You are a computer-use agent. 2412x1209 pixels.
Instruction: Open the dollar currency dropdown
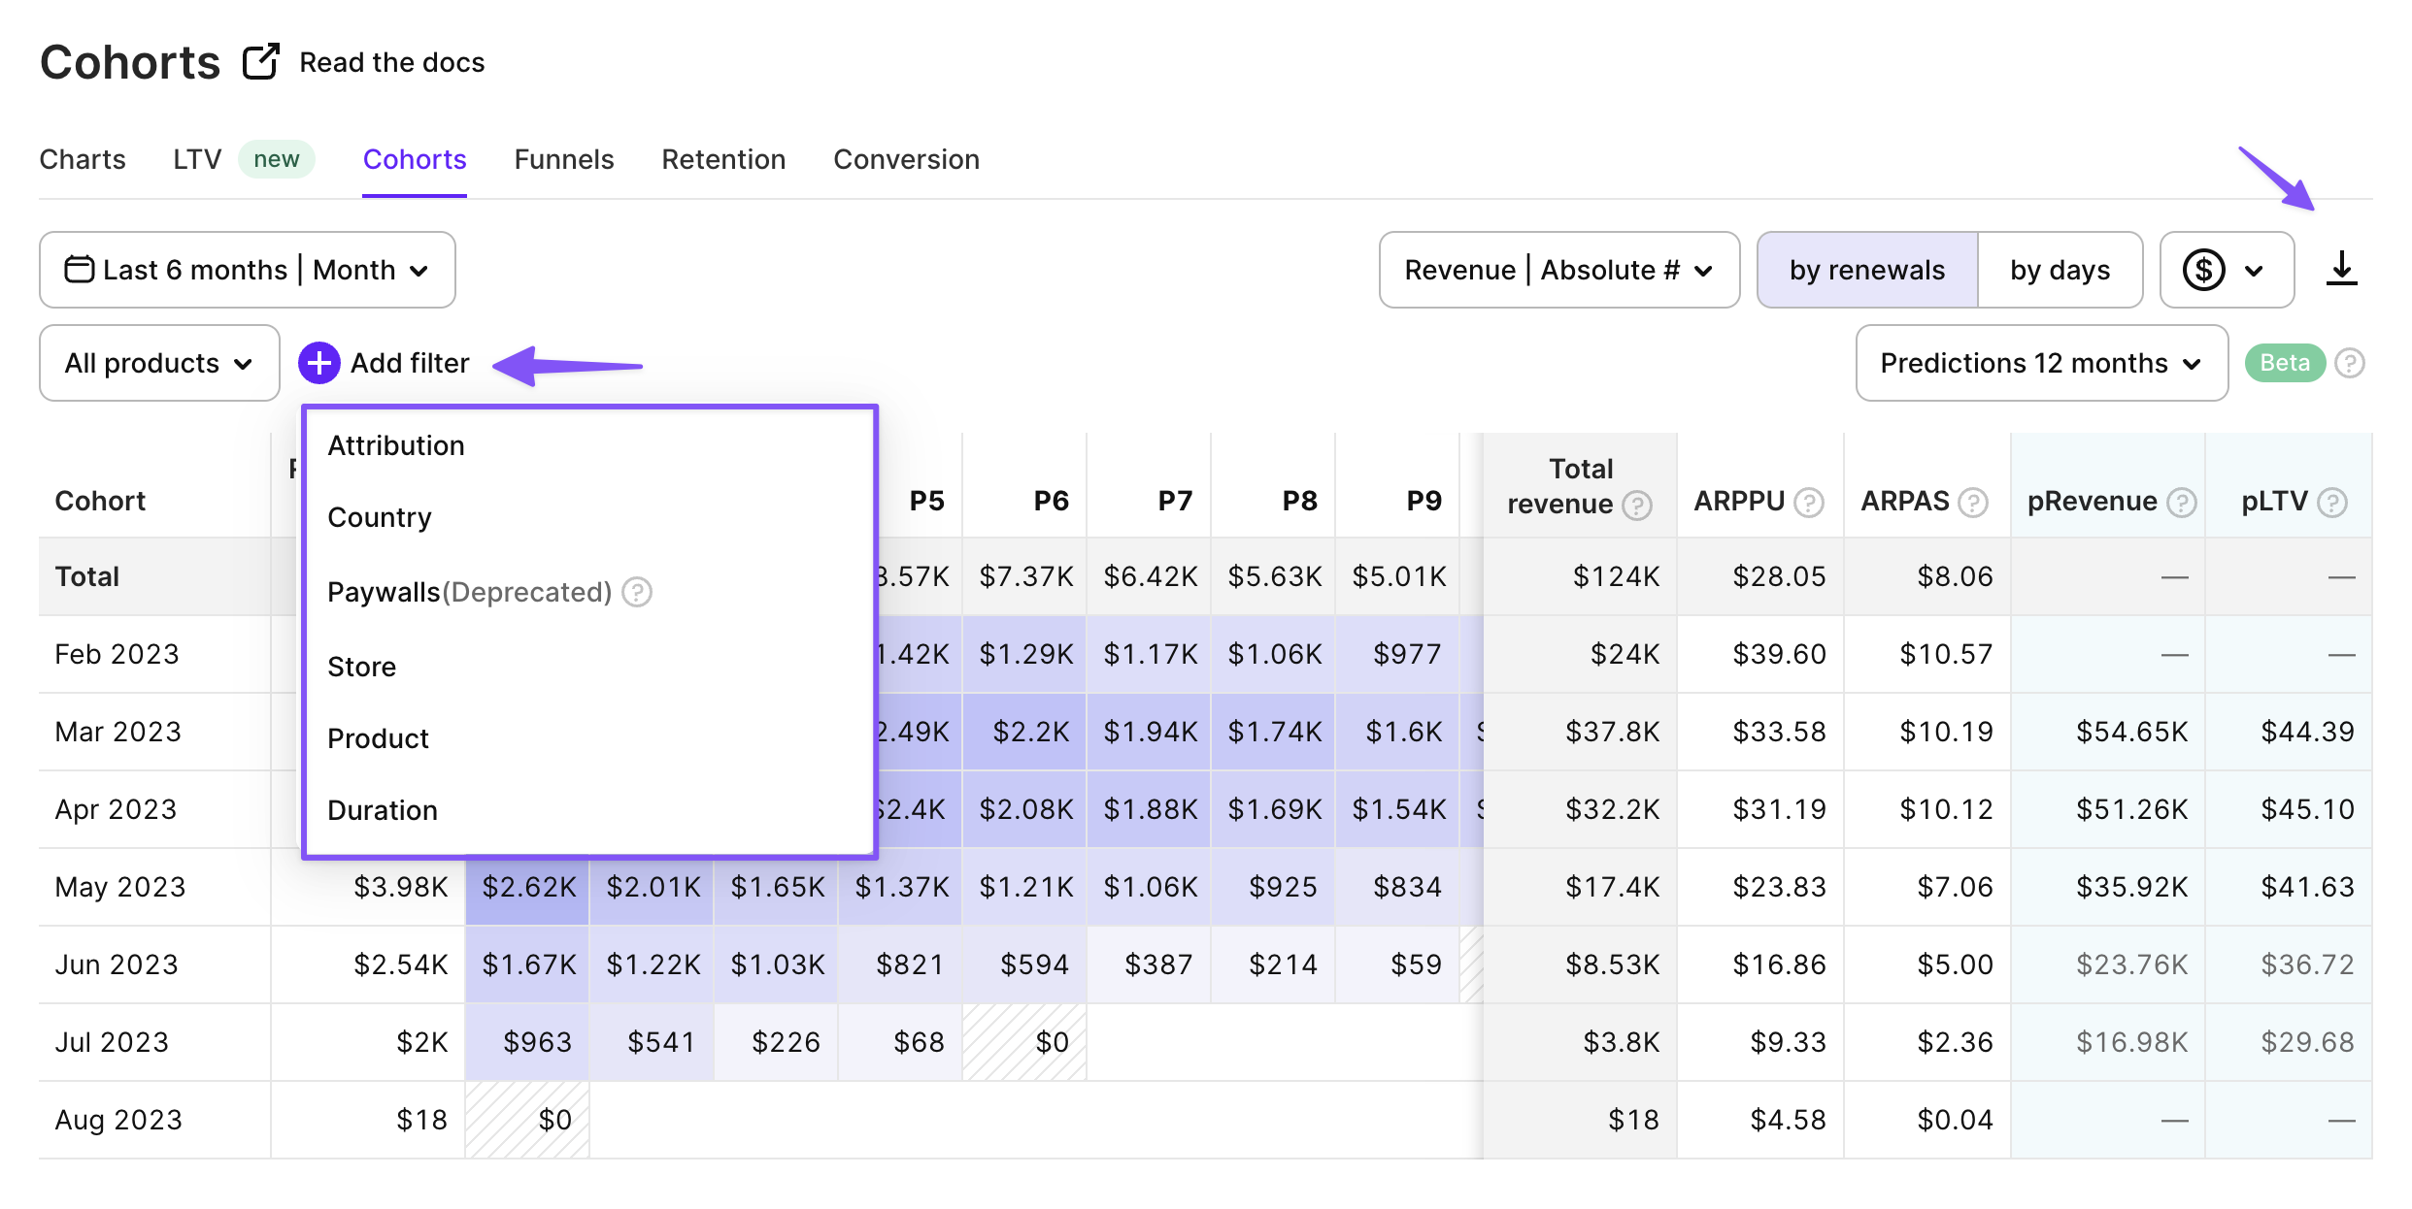coord(2226,270)
